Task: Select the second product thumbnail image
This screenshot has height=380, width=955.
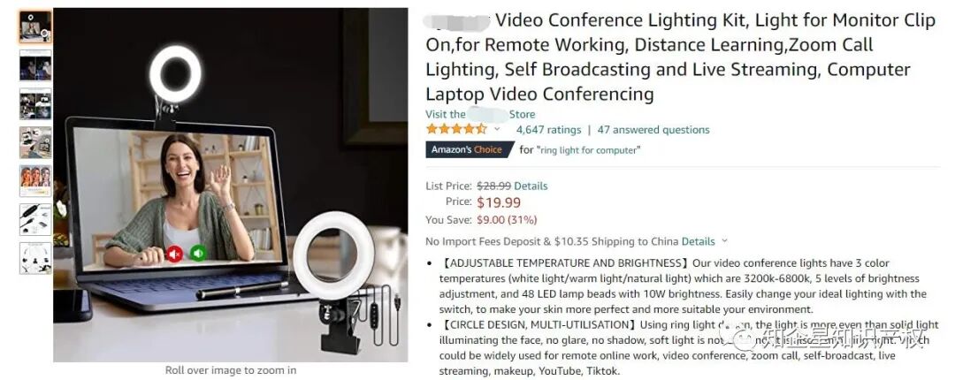Action: (x=35, y=65)
